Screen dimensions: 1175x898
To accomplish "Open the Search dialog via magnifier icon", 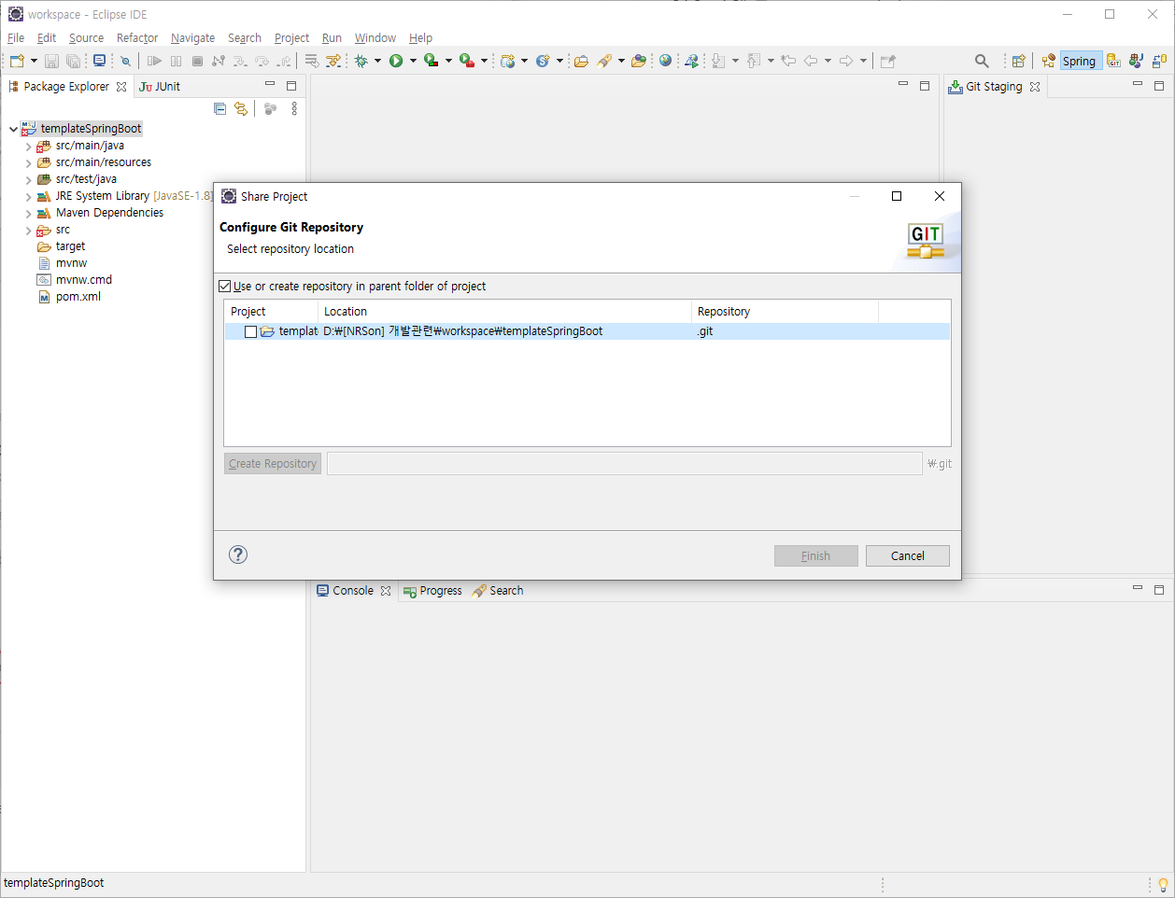I will [x=982, y=60].
